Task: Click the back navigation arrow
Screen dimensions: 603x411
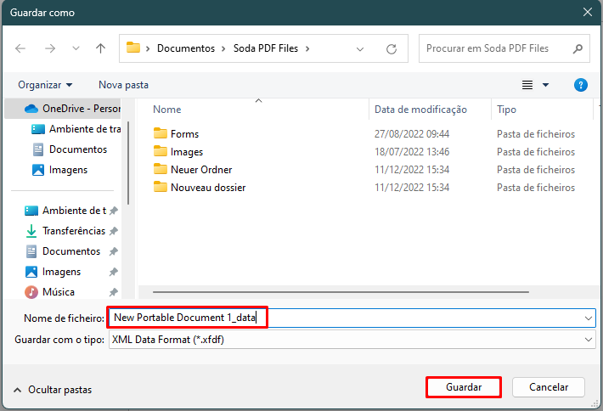Action: (20, 48)
